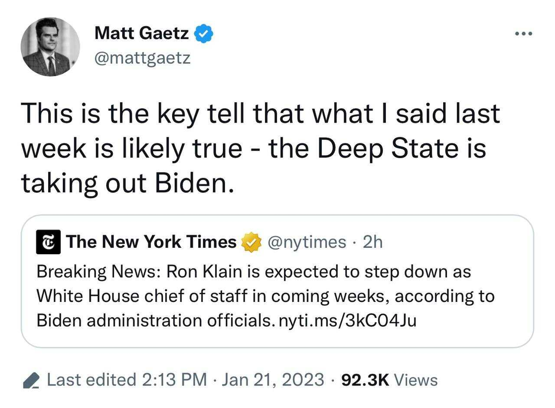This screenshot has height=408, width=555.
Task: Click the gold verified badge next to NYT
Action: [x=251, y=243]
